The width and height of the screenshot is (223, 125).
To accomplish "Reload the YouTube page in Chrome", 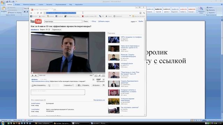I will (x=38, y=13).
